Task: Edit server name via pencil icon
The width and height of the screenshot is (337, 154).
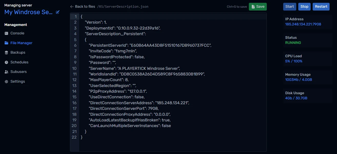Action: pyautogui.click(x=58, y=12)
